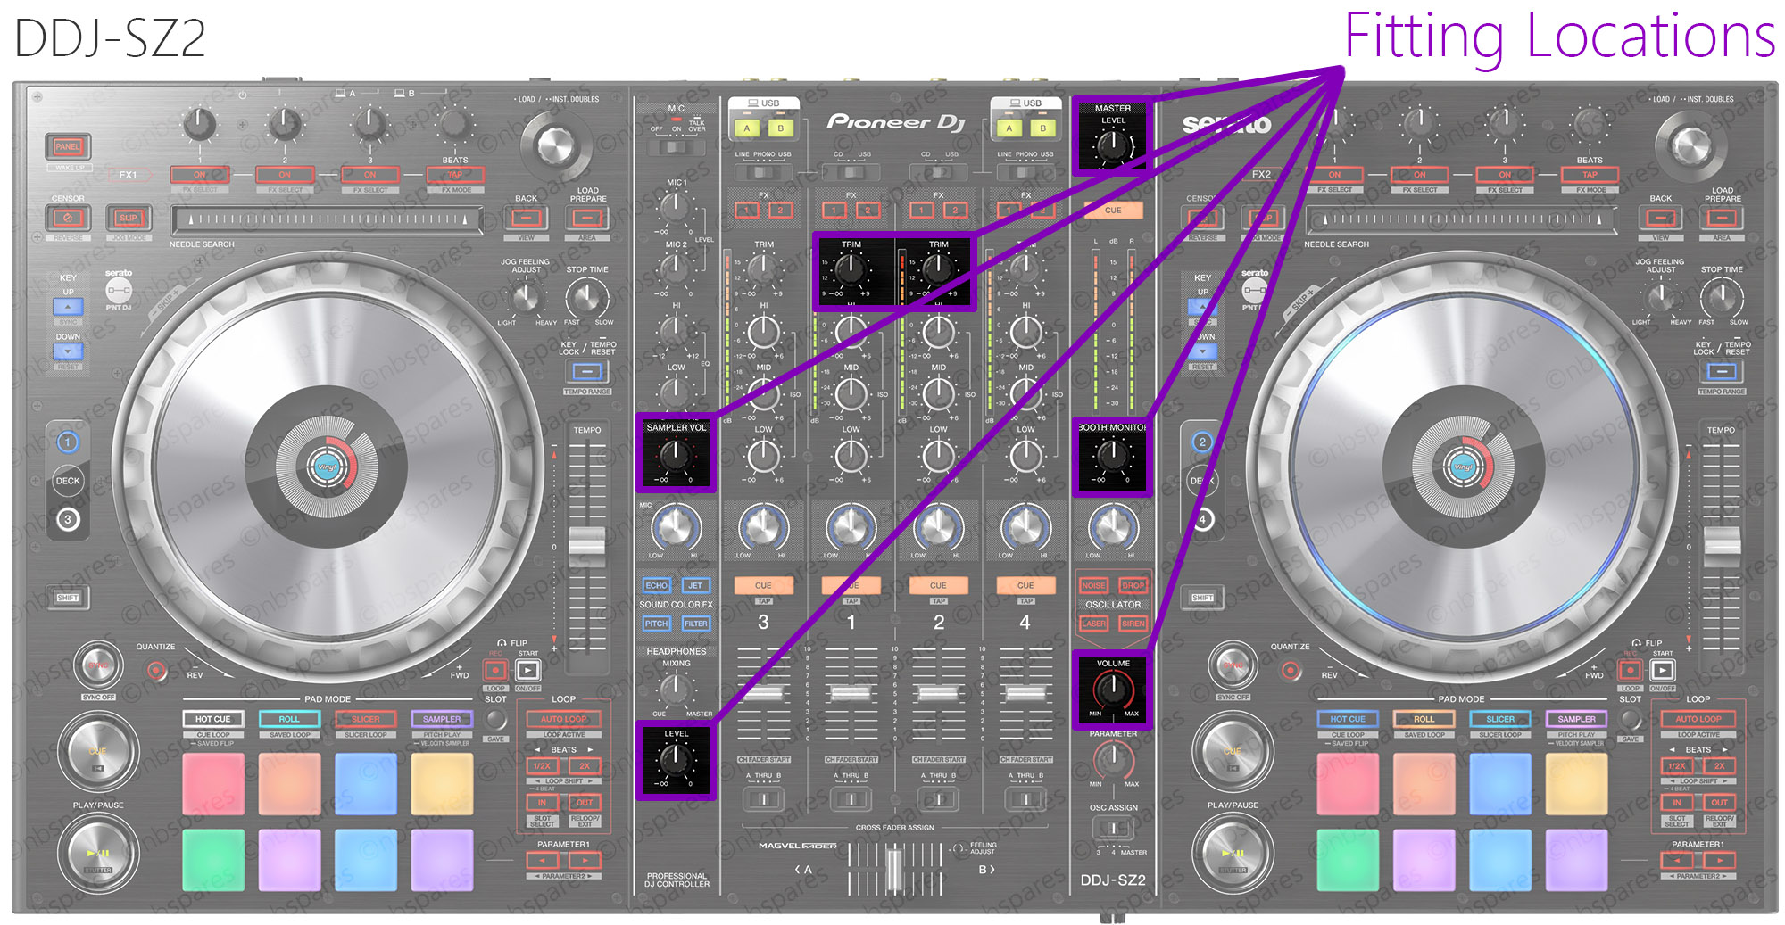The width and height of the screenshot is (1785, 925).
Task: Click the MASTER LEVEL knob
Action: (x=1112, y=145)
